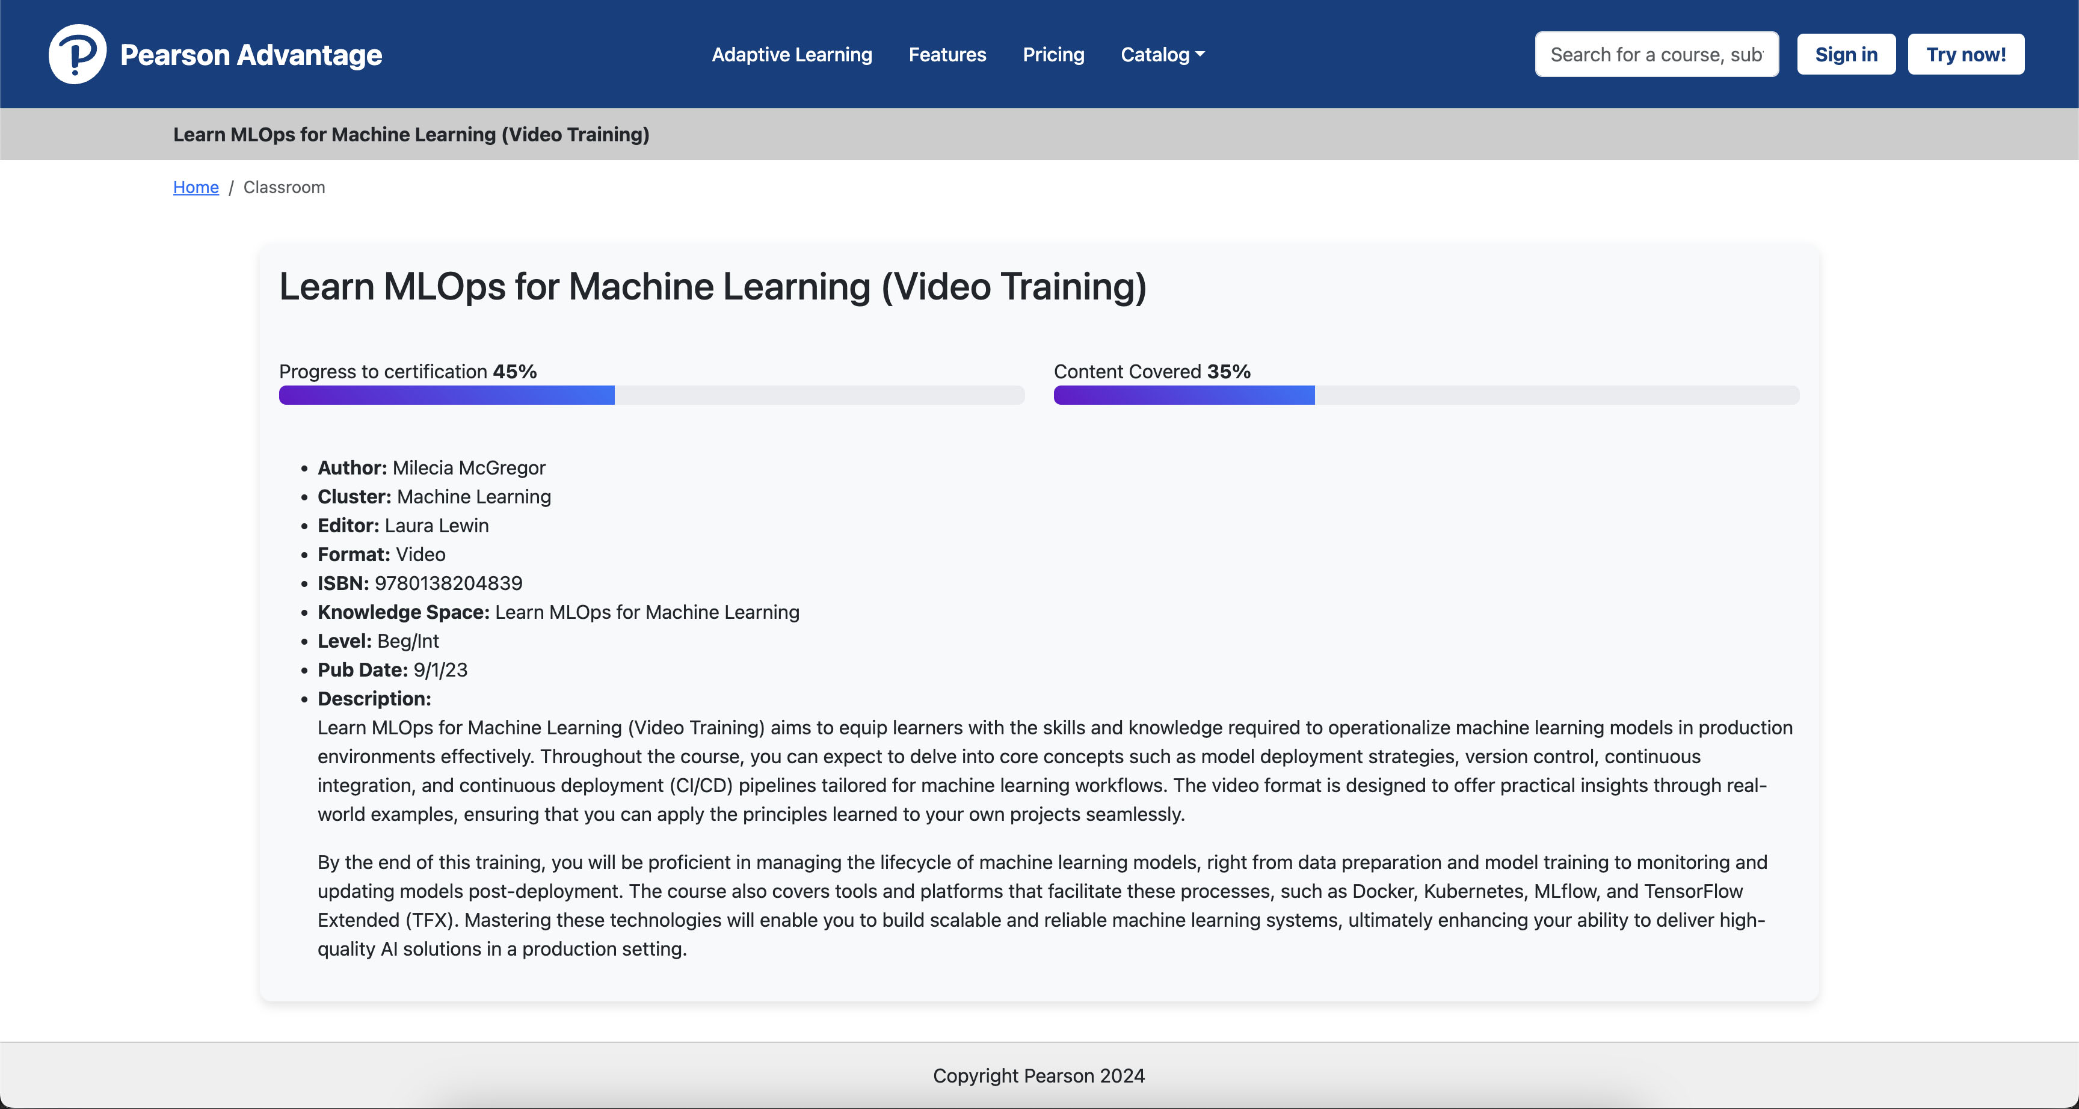Screen dimensions: 2079x1109
Task: Open the Pricing page
Action: click(x=1052, y=54)
